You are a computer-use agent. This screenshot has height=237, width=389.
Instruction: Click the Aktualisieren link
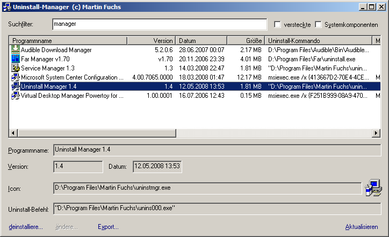(x=362, y=227)
